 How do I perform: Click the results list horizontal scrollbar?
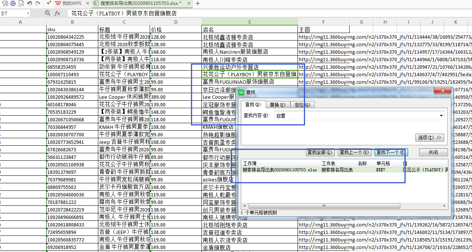coord(345,206)
